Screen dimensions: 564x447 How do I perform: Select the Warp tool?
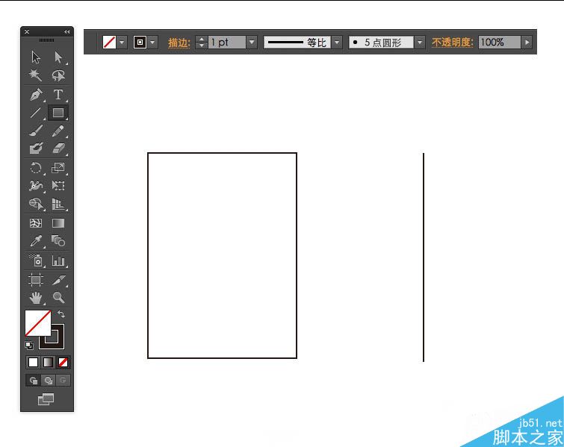pyautogui.click(x=36, y=186)
